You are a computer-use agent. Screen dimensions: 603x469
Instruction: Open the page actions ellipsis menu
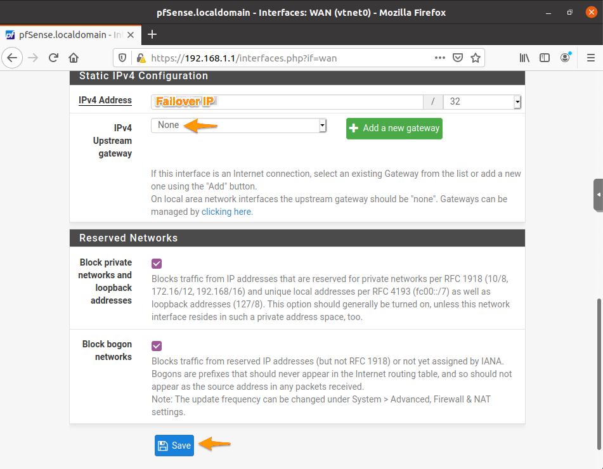(x=439, y=57)
